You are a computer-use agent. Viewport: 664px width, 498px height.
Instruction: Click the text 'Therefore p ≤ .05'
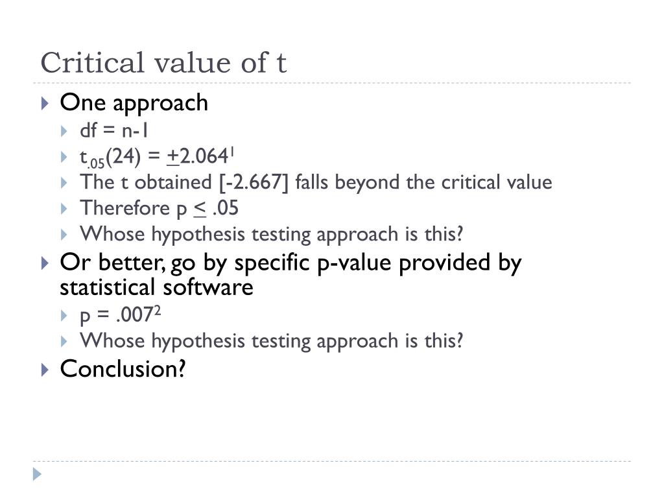coord(160,208)
